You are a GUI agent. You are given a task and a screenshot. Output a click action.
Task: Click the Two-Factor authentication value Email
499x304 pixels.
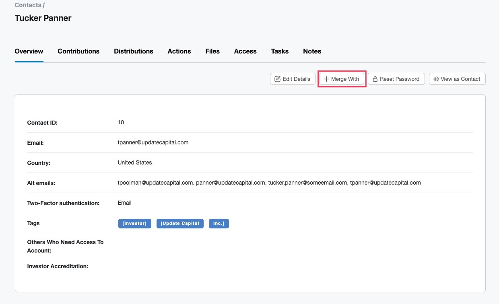[125, 203]
